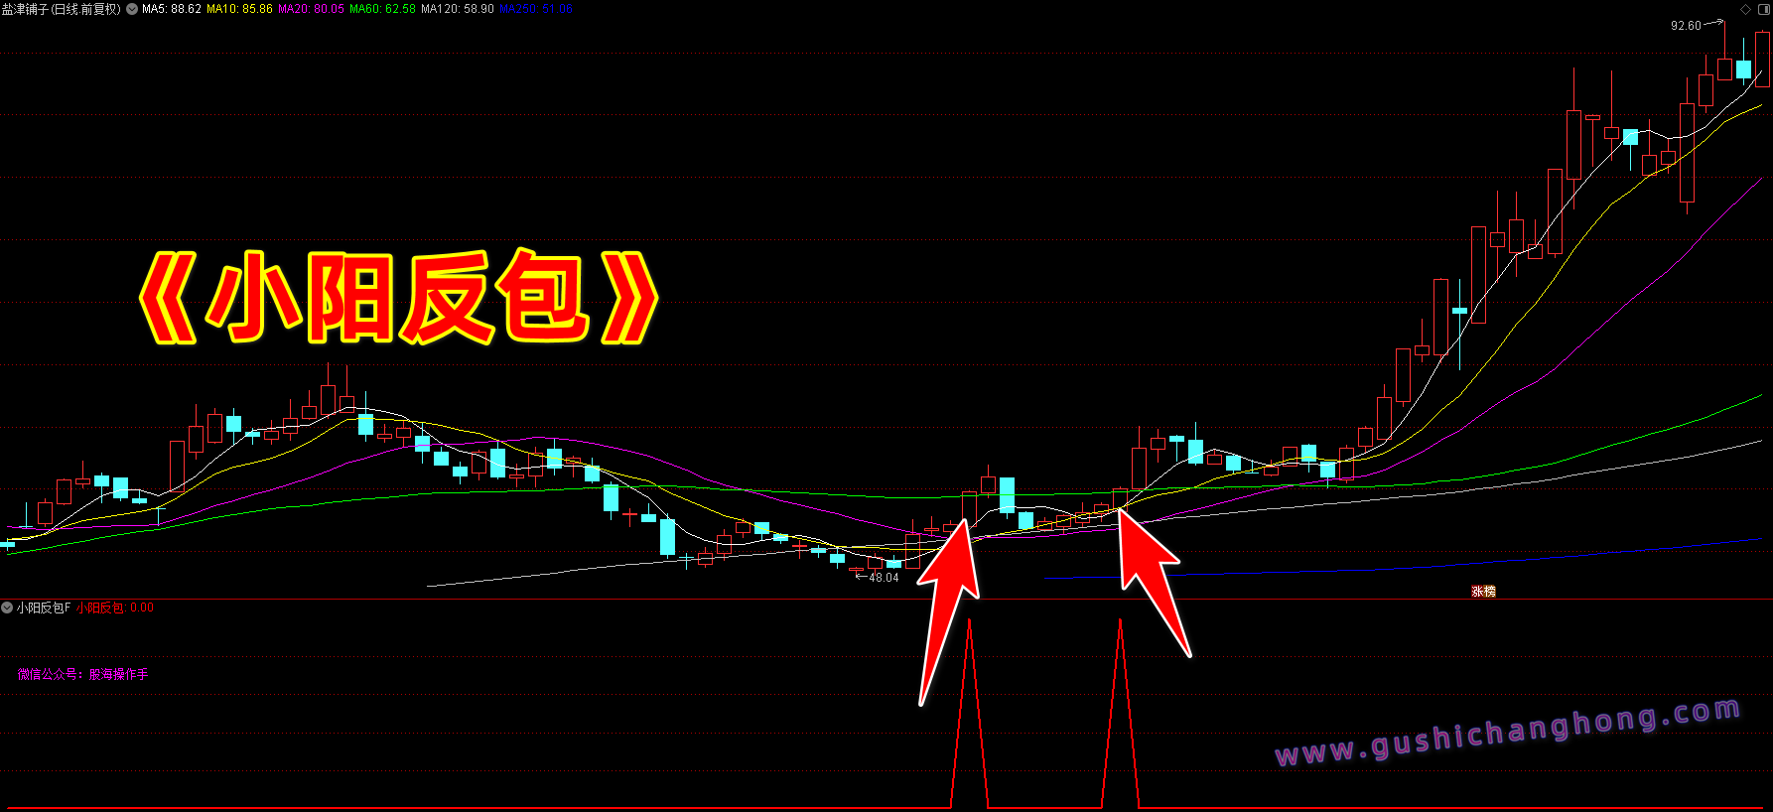The width and height of the screenshot is (1773, 812).
Task: Select the MA120 indicator label
Action: [x=458, y=9]
